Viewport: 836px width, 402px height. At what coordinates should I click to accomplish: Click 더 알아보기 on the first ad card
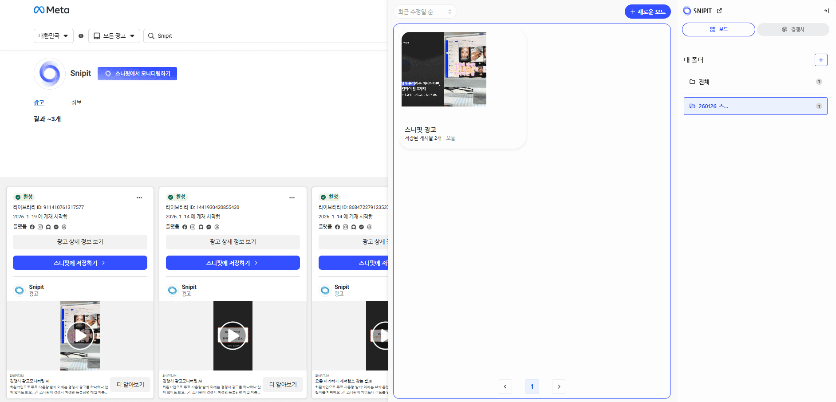tap(130, 385)
